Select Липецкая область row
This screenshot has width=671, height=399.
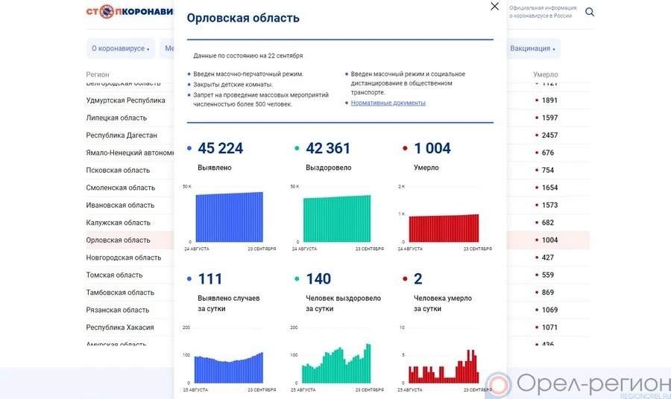[116, 118]
